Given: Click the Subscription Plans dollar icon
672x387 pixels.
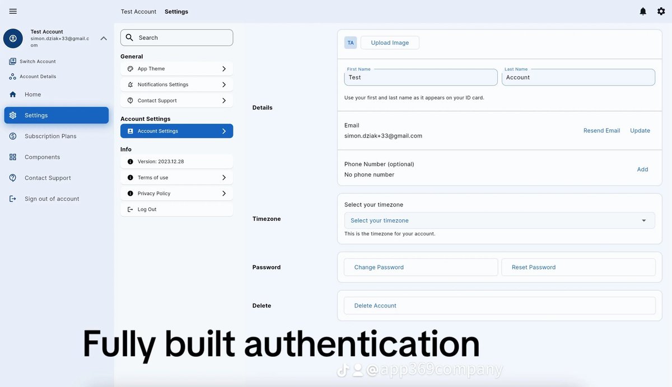Looking at the screenshot, I should (13, 136).
